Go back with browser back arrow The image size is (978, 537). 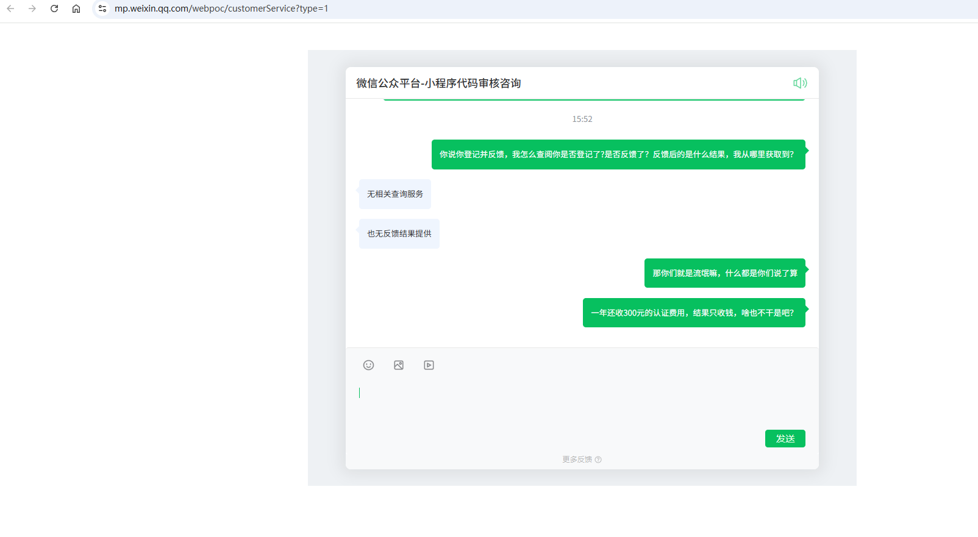[10, 9]
